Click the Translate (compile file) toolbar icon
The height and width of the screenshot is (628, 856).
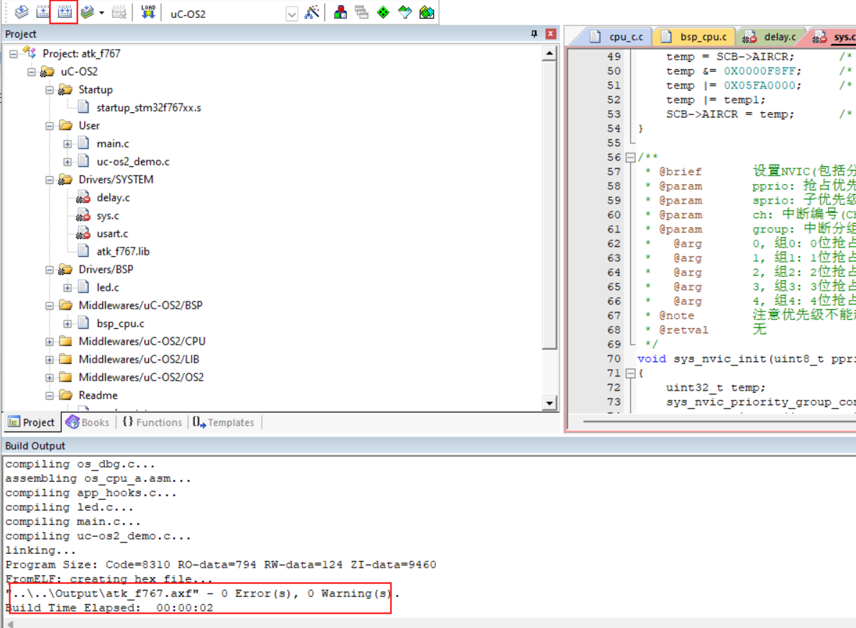point(22,12)
